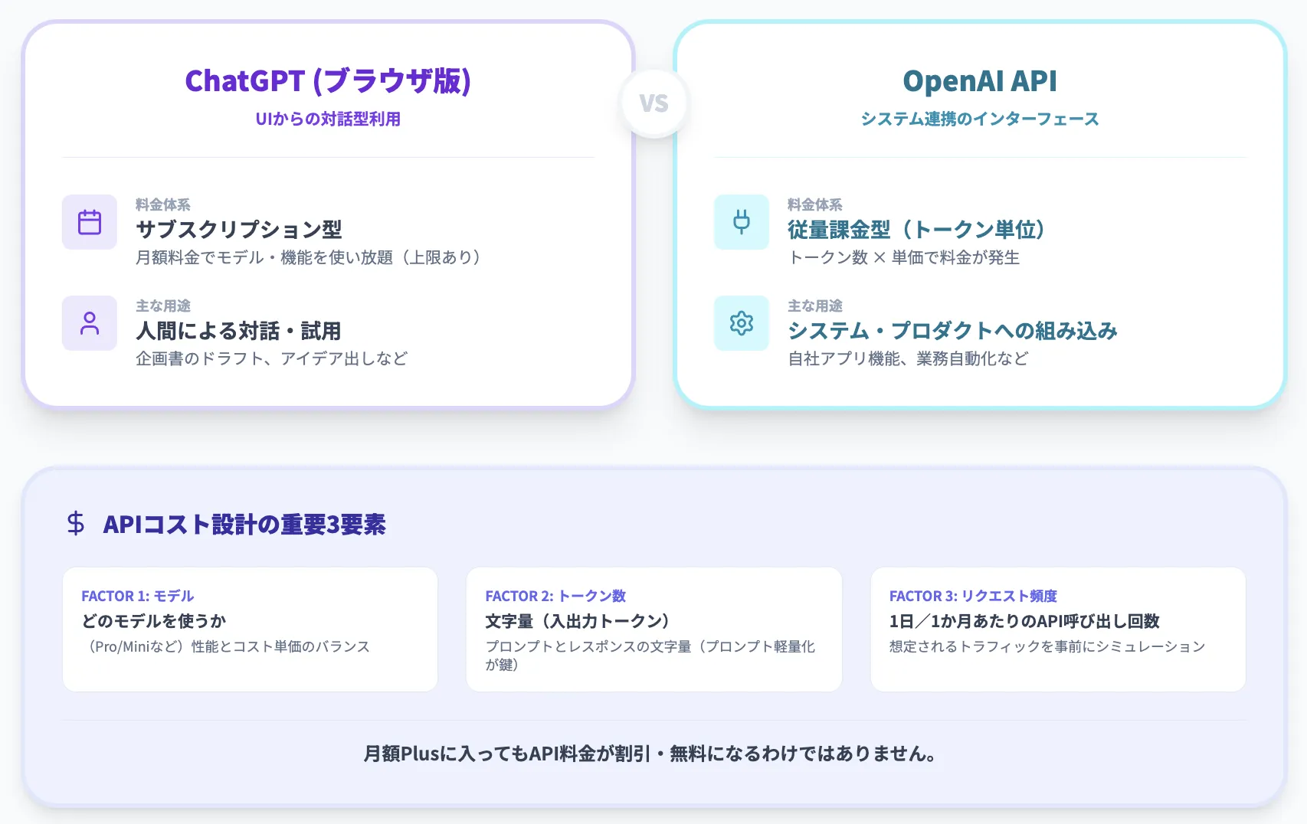Select the 主な用途 heading in OpenAI card
Viewport: 1307px width, 824px height.
pyautogui.click(x=814, y=306)
